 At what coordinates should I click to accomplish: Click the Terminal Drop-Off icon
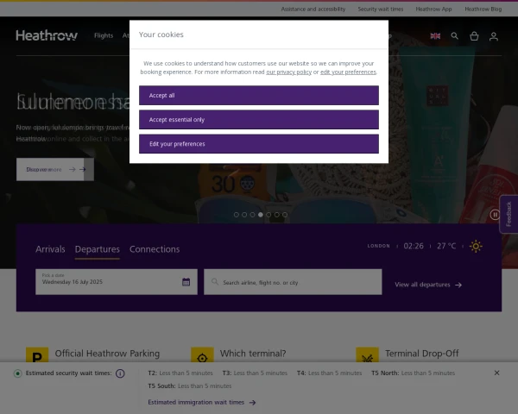(x=368, y=354)
